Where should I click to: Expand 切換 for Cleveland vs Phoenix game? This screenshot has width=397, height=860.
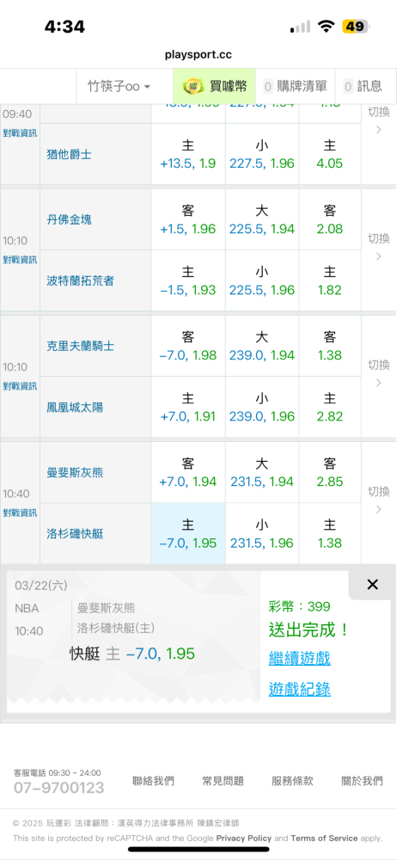[x=378, y=373]
